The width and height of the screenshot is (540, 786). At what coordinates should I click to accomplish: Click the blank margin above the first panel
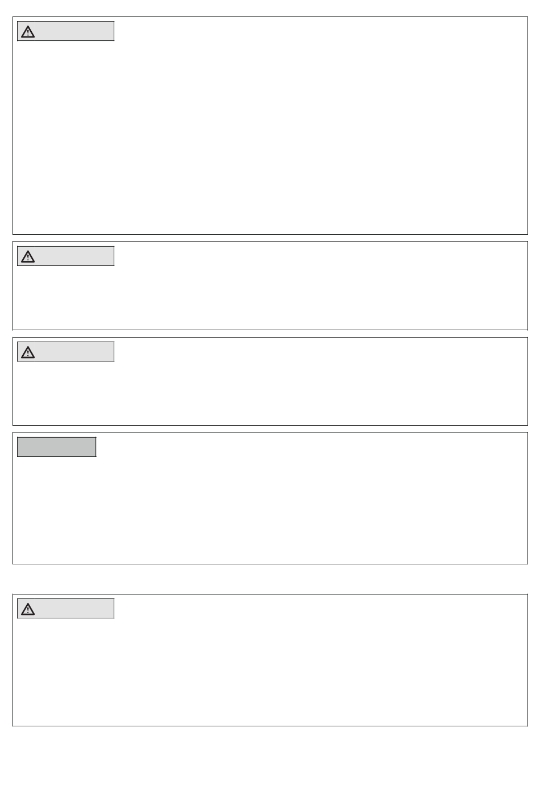270,8
